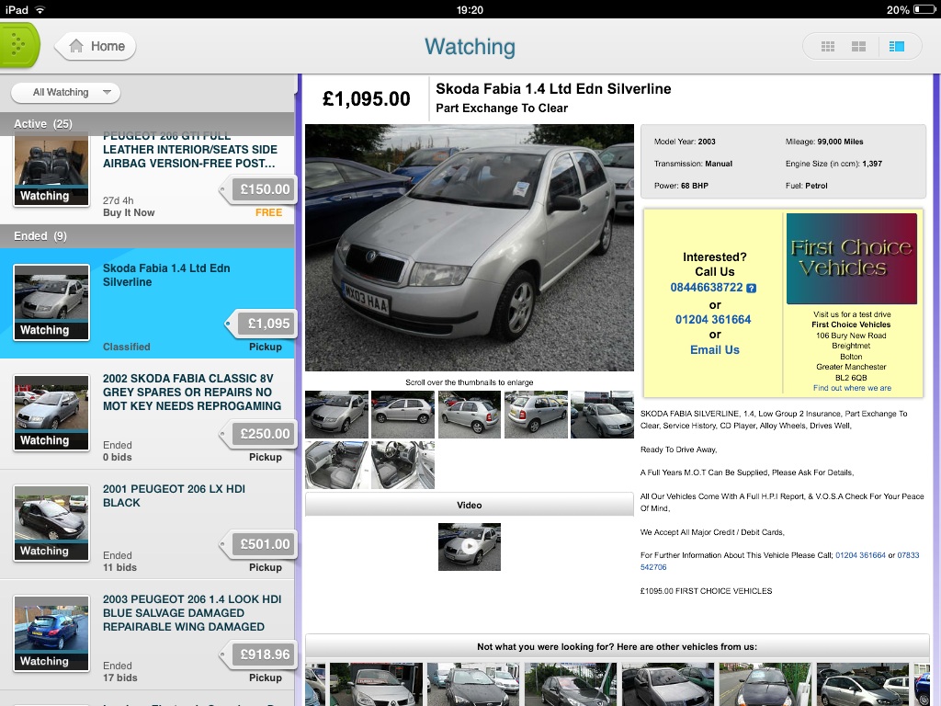The image size is (941, 706).
Task: Tap the FREE postage label
Action: (268, 212)
